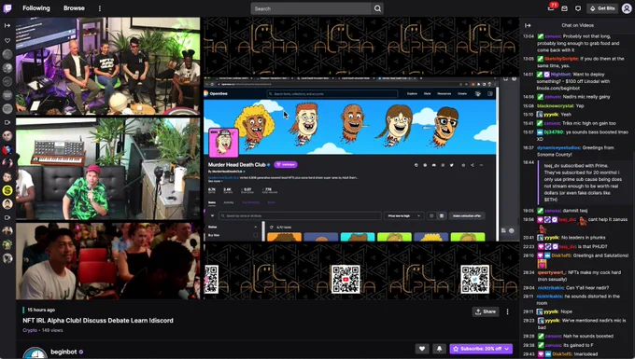Click the lower camera icon in left sidebar
This screenshot has width=635, height=359.
[7, 217]
